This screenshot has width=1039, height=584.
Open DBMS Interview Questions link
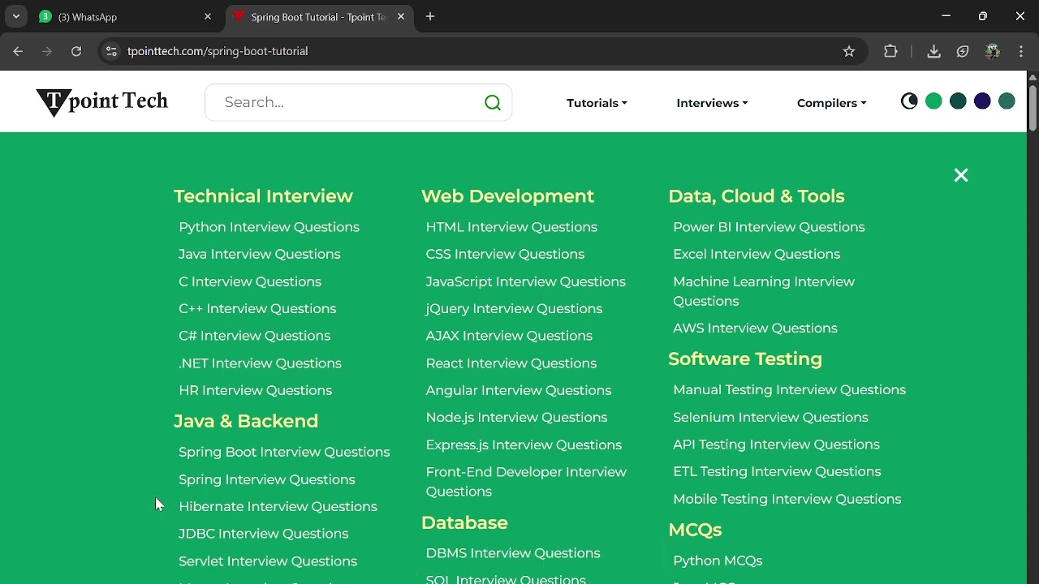513,553
